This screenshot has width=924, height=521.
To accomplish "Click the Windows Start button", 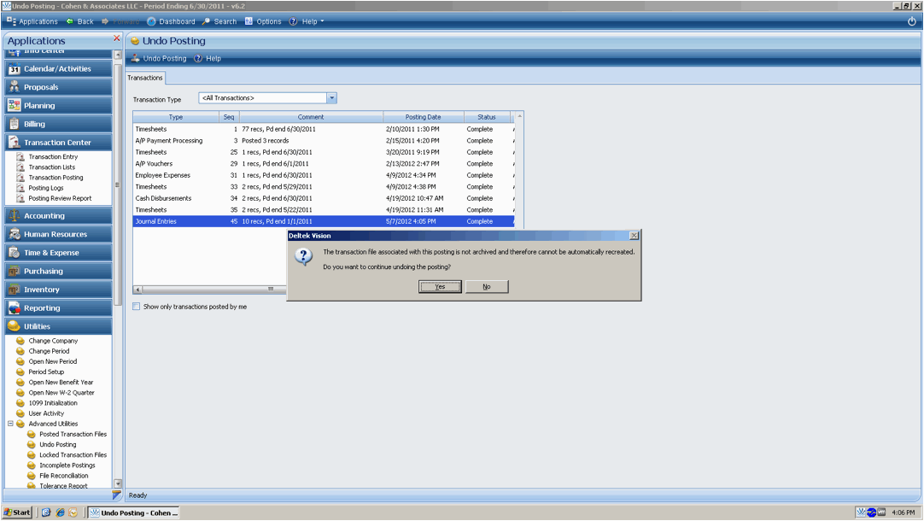I will (17, 512).
